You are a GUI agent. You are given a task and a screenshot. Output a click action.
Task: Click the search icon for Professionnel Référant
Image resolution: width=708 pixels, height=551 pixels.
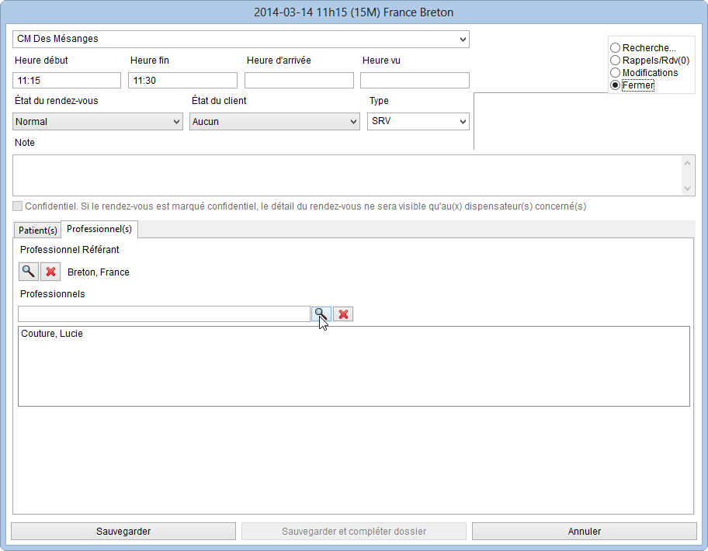pyautogui.click(x=28, y=272)
